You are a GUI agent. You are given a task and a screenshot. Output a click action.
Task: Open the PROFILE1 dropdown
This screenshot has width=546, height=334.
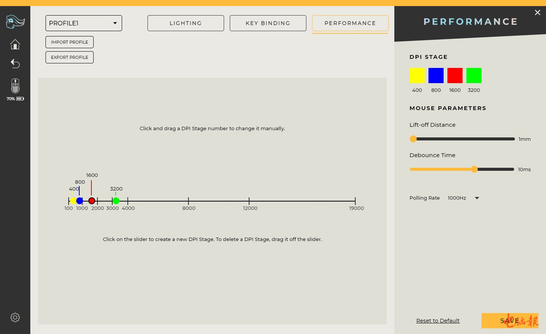(84, 23)
